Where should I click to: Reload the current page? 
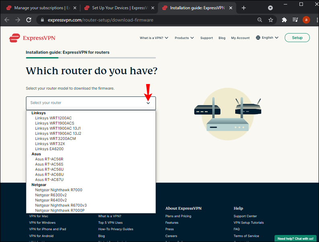(29, 20)
